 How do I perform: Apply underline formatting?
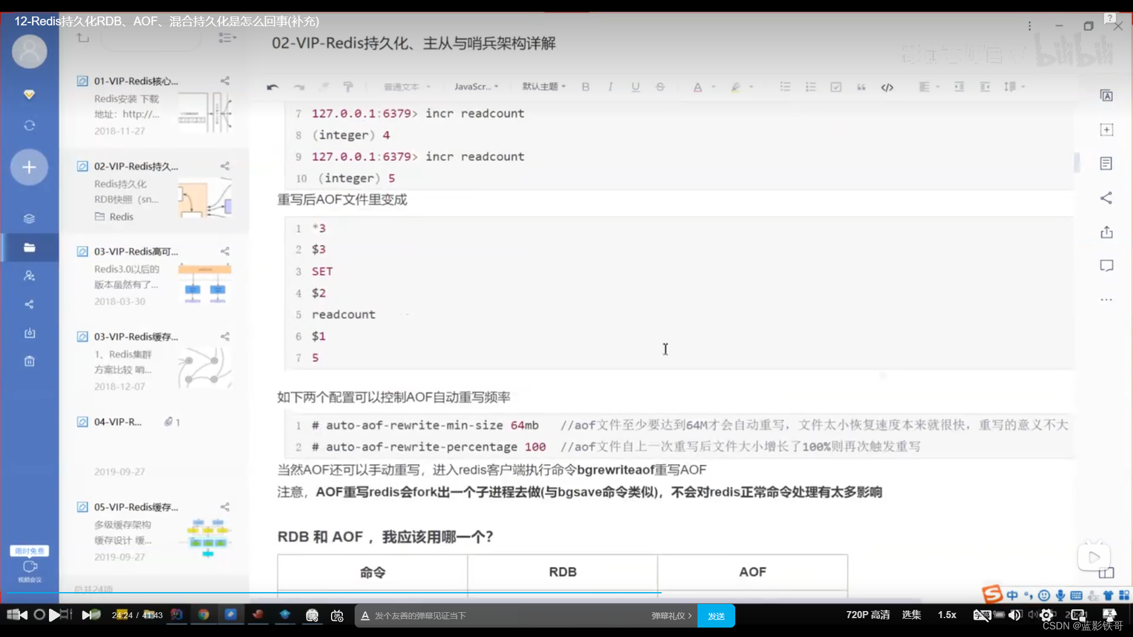[636, 87]
